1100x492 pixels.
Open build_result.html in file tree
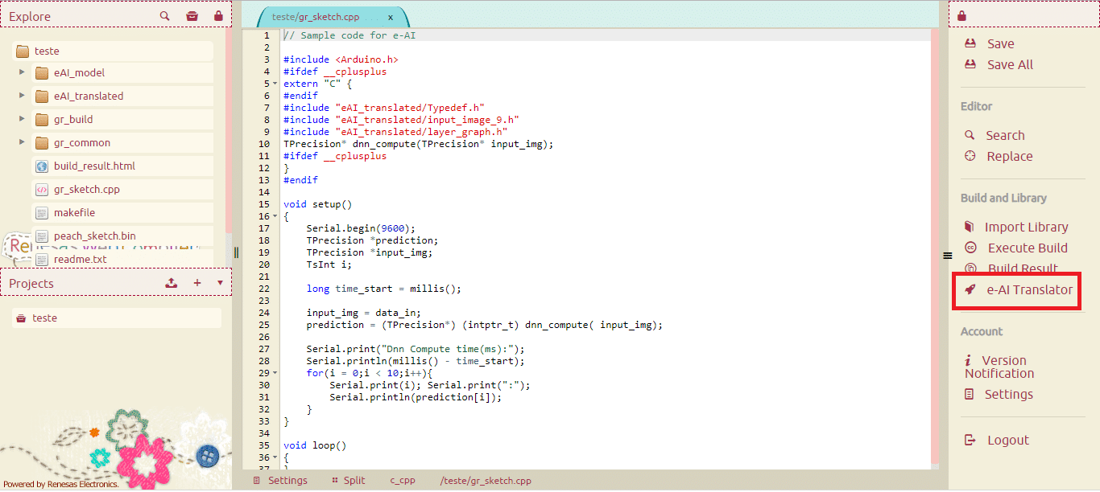(94, 166)
